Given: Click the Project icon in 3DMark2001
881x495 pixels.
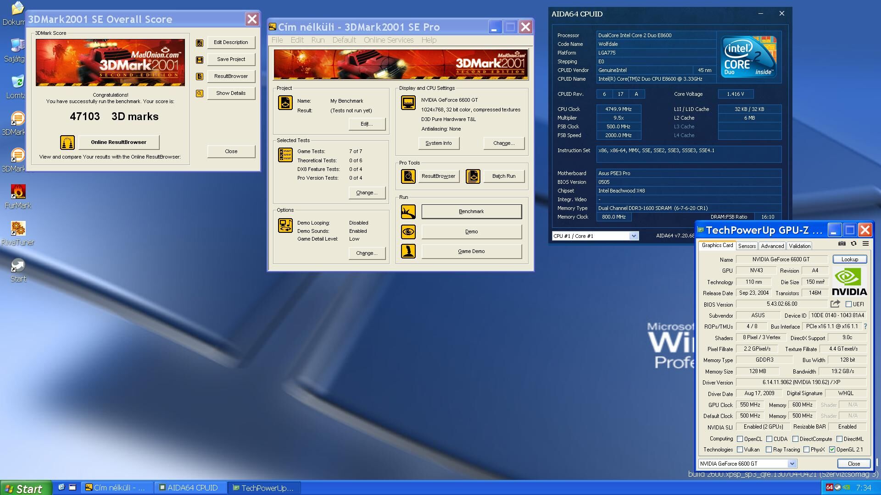Looking at the screenshot, I should click(x=285, y=103).
